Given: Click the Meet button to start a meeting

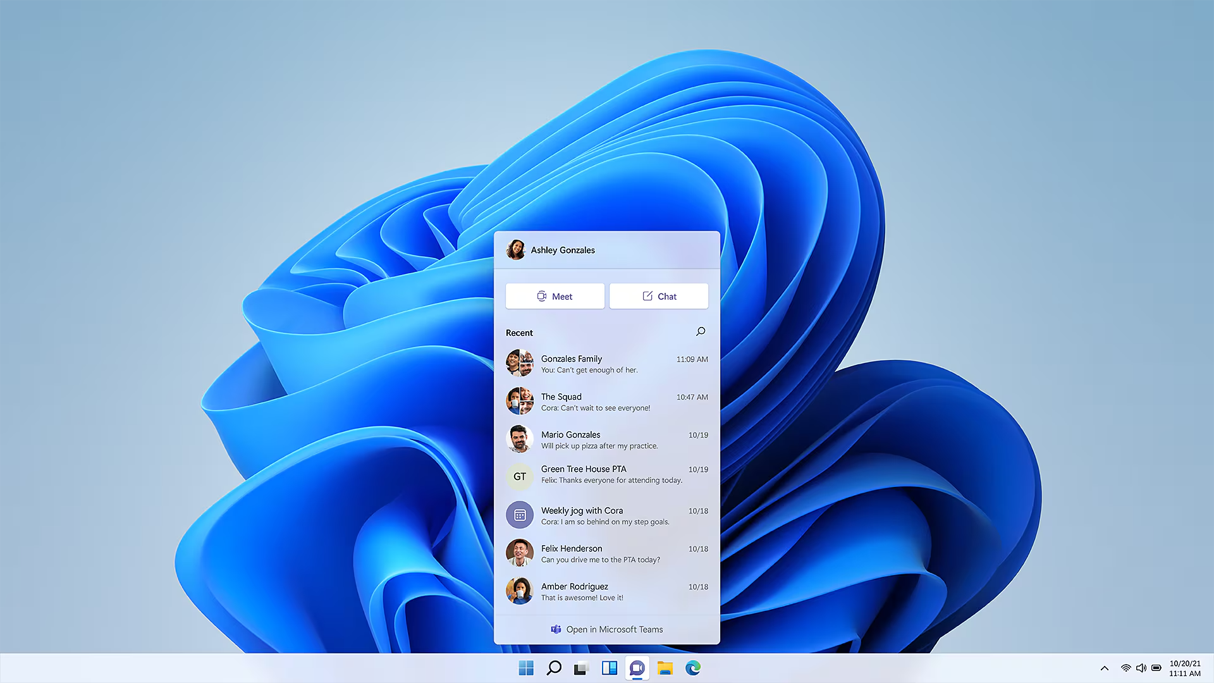Looking at the screenshot, I should [x=555, y=296].
